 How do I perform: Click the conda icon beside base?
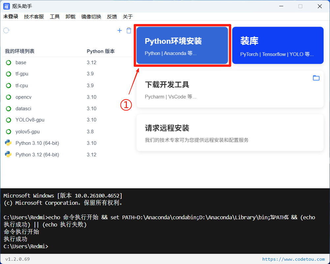coord(9,63)
